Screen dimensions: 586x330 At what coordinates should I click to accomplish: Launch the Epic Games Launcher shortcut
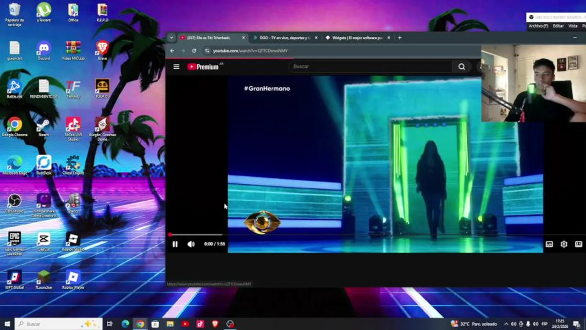click(15, 243)
